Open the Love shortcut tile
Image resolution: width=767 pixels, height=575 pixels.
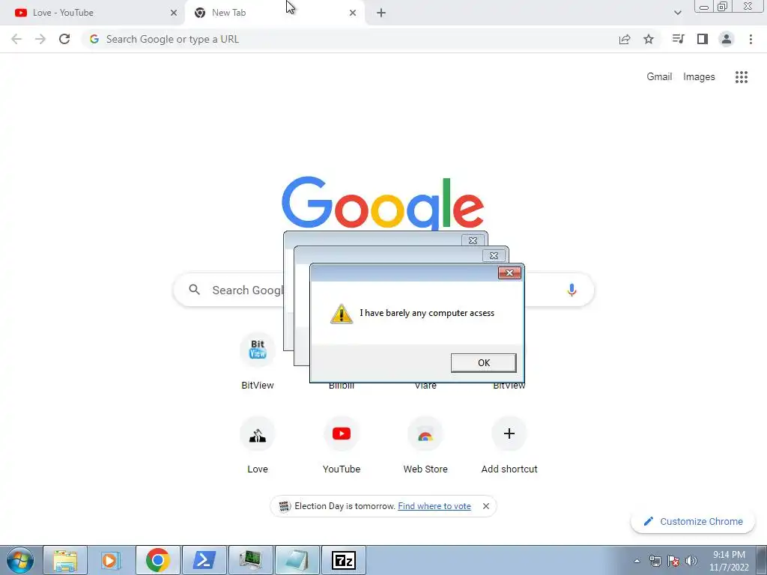click(x=258, y=445)
